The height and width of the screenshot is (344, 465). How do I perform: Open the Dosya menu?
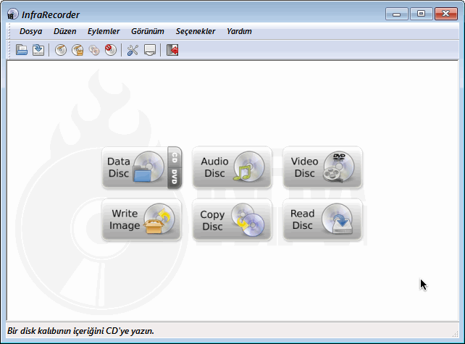coord(31,31)
